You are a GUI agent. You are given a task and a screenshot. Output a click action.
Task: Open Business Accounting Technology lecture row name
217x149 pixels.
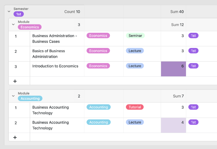[51, 125]
